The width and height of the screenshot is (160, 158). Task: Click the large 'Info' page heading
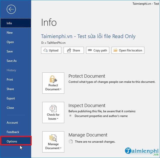click(49, 22)
